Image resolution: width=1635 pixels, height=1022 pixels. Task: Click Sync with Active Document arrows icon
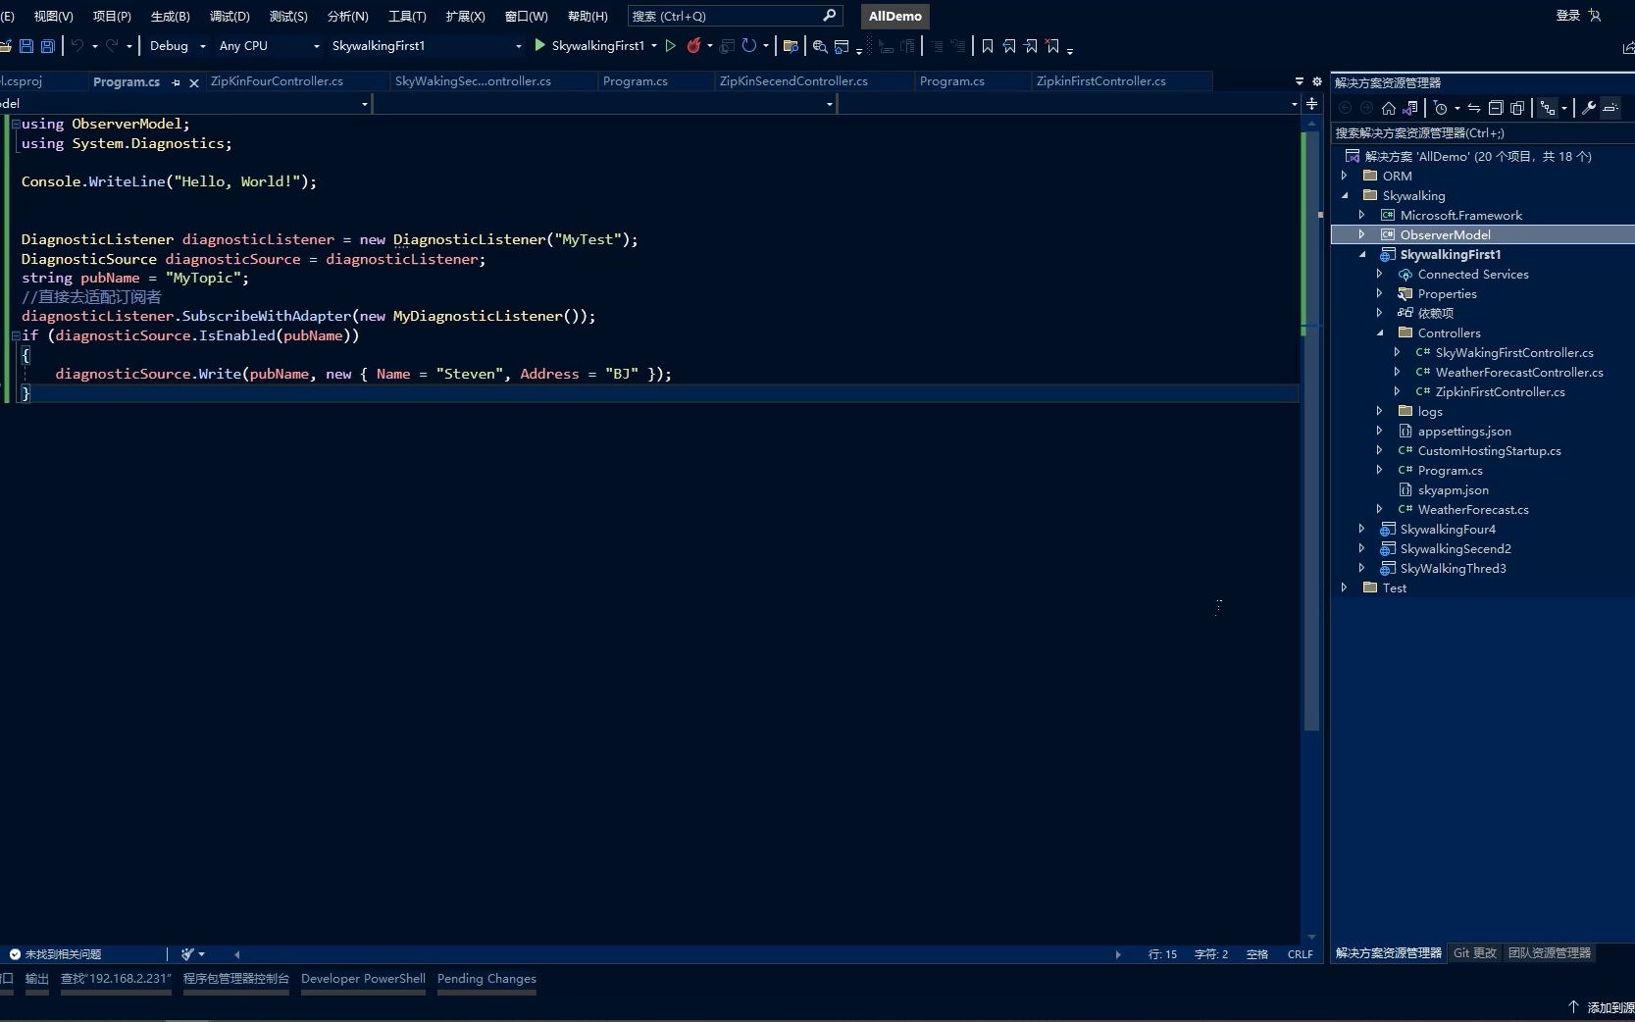(x=1474, y=108)
